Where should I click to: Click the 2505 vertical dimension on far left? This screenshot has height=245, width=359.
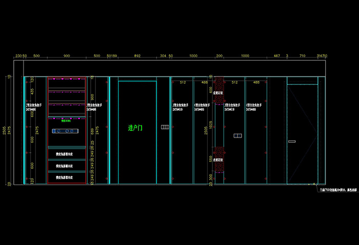pyautogui.click(x=4, y=131)
